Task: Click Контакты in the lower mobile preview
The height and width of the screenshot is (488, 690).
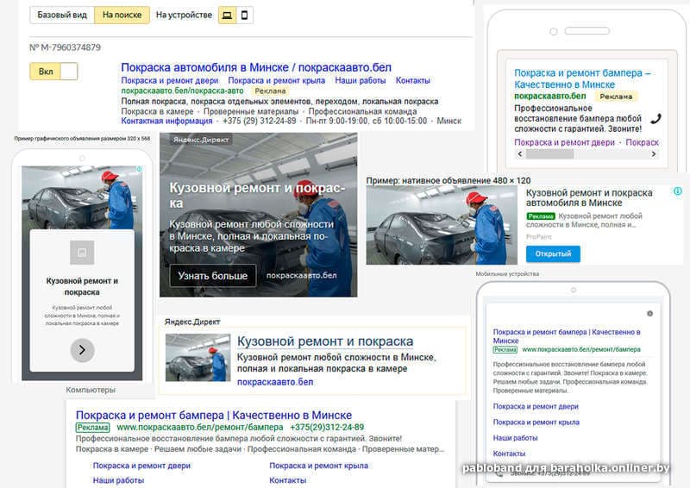Action: [509, 454]
